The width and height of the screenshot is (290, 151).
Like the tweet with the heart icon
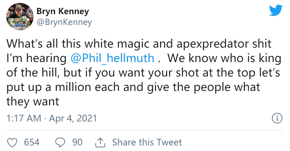(x=12, y=142)
